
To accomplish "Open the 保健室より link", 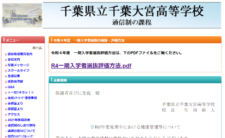I will (15, 109).
